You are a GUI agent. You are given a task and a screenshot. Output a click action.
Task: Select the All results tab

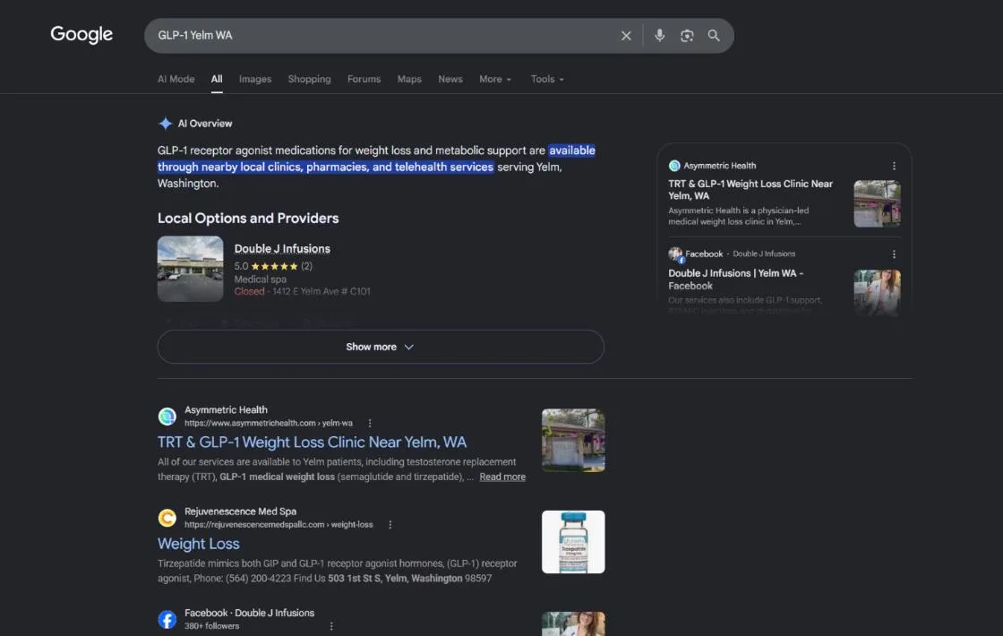click(217, 80)
